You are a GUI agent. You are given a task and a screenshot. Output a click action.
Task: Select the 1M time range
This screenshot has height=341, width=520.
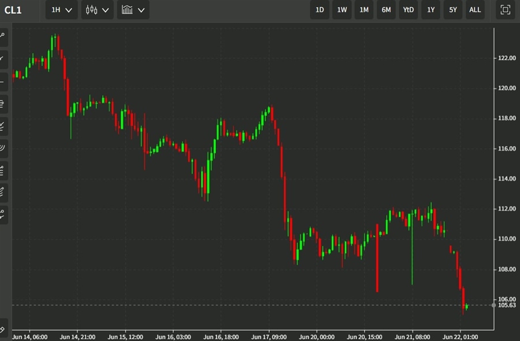(x=364, y=10)
